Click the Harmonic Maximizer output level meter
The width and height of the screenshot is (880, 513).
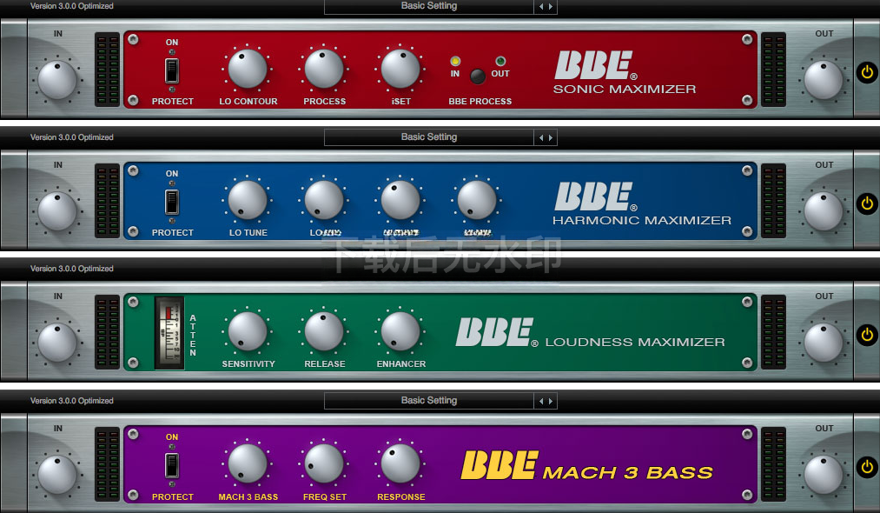[x=773, y=201]
